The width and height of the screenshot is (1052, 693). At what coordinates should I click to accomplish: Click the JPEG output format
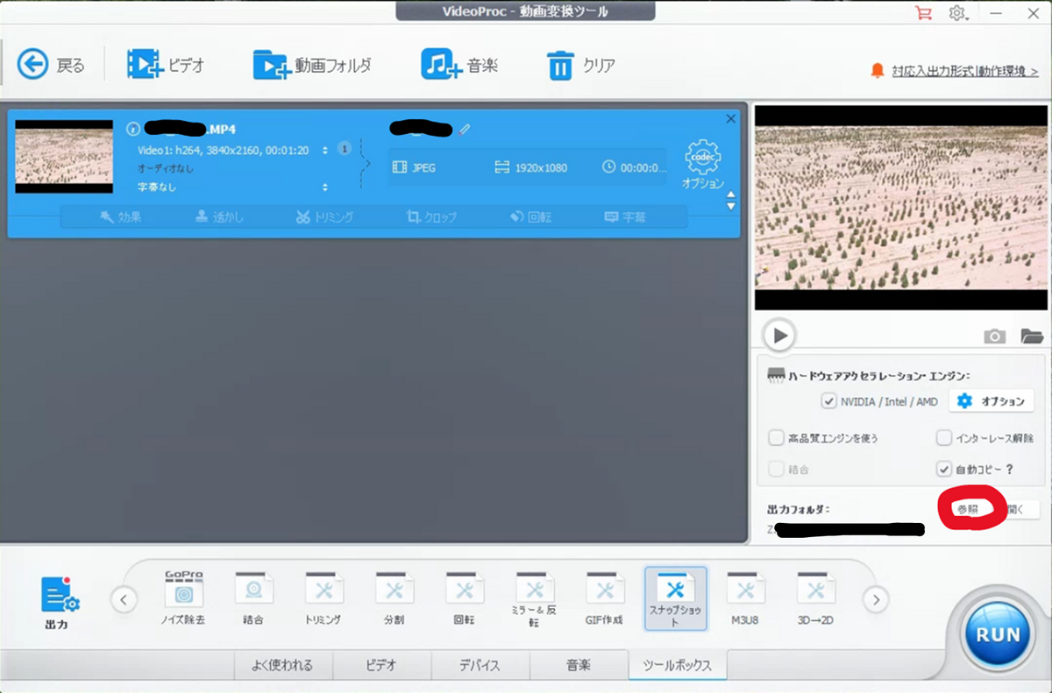click(415, 167)
